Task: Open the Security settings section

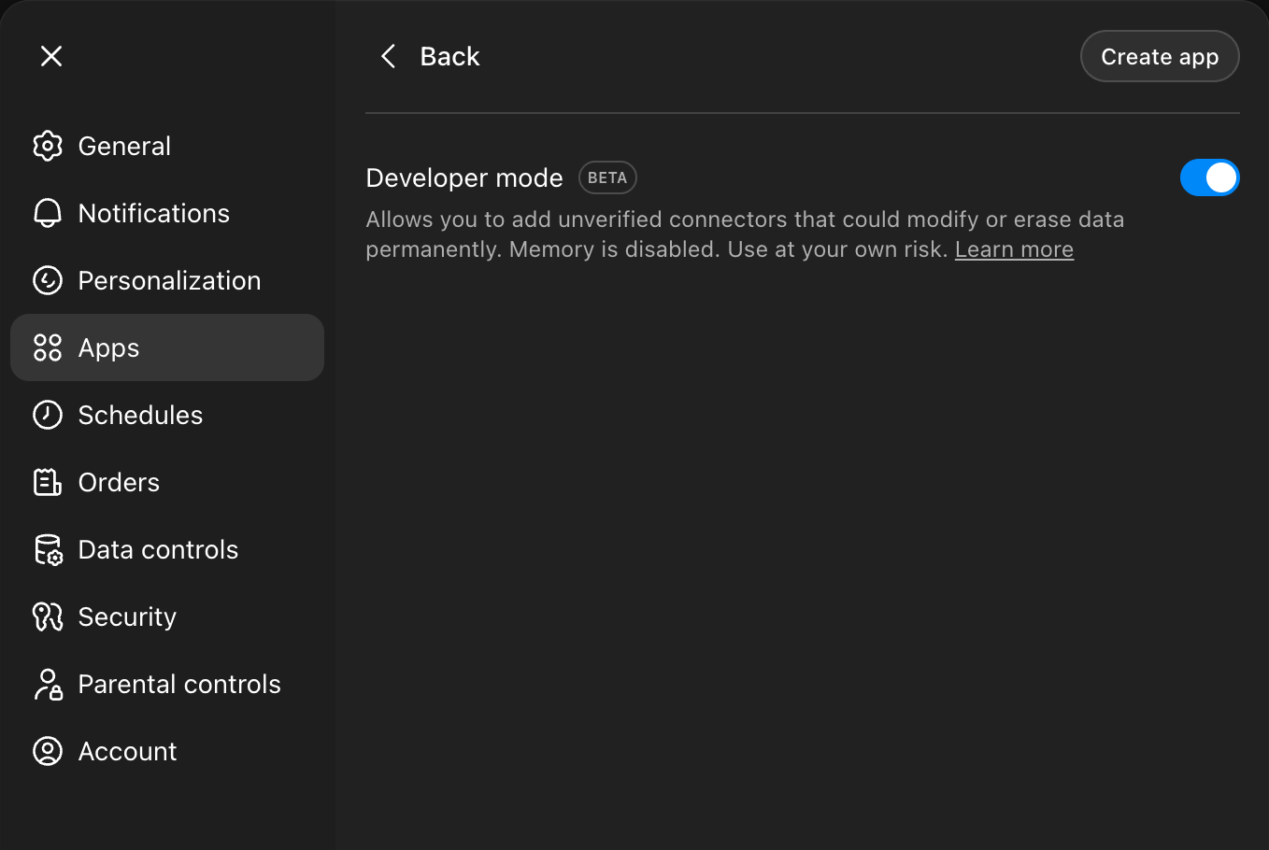Action: (127, 616)
